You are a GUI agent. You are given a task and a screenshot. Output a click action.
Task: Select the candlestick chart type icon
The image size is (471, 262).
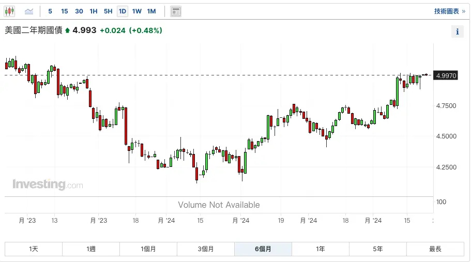(10, 11)
